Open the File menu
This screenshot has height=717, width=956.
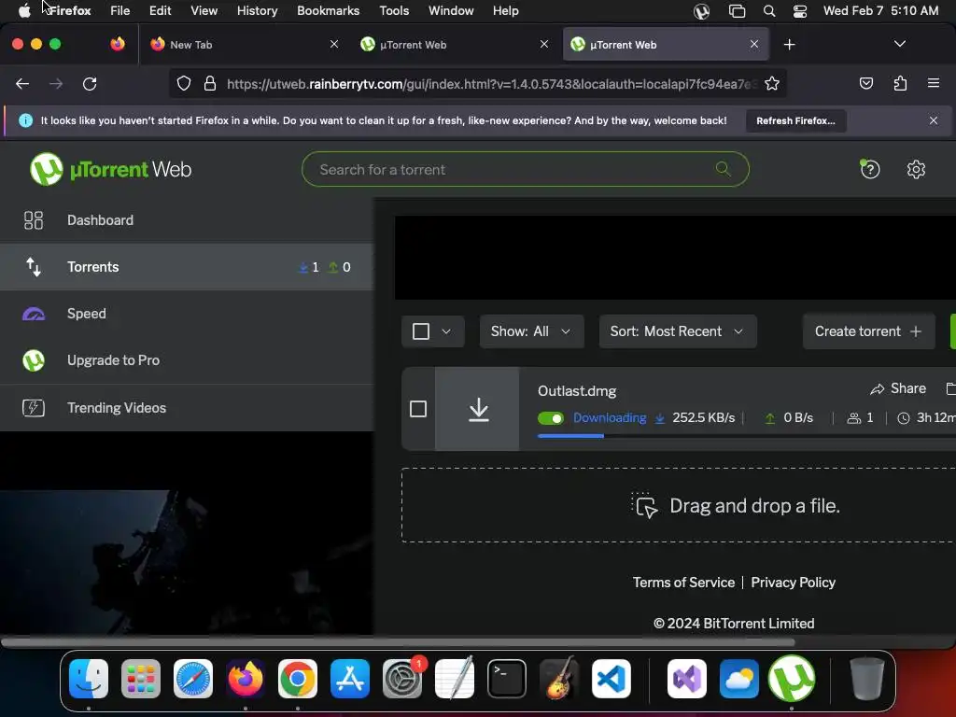tap(120, 11)
